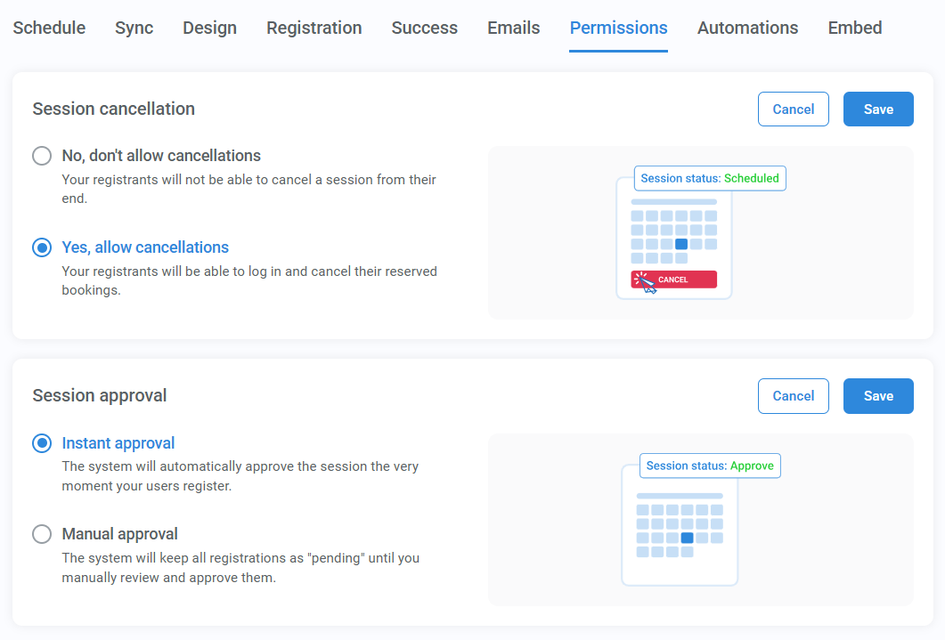This screenshot has height=640, width=945.
Task: Switch to the Automations tab
Action: (x=747, y=28)
